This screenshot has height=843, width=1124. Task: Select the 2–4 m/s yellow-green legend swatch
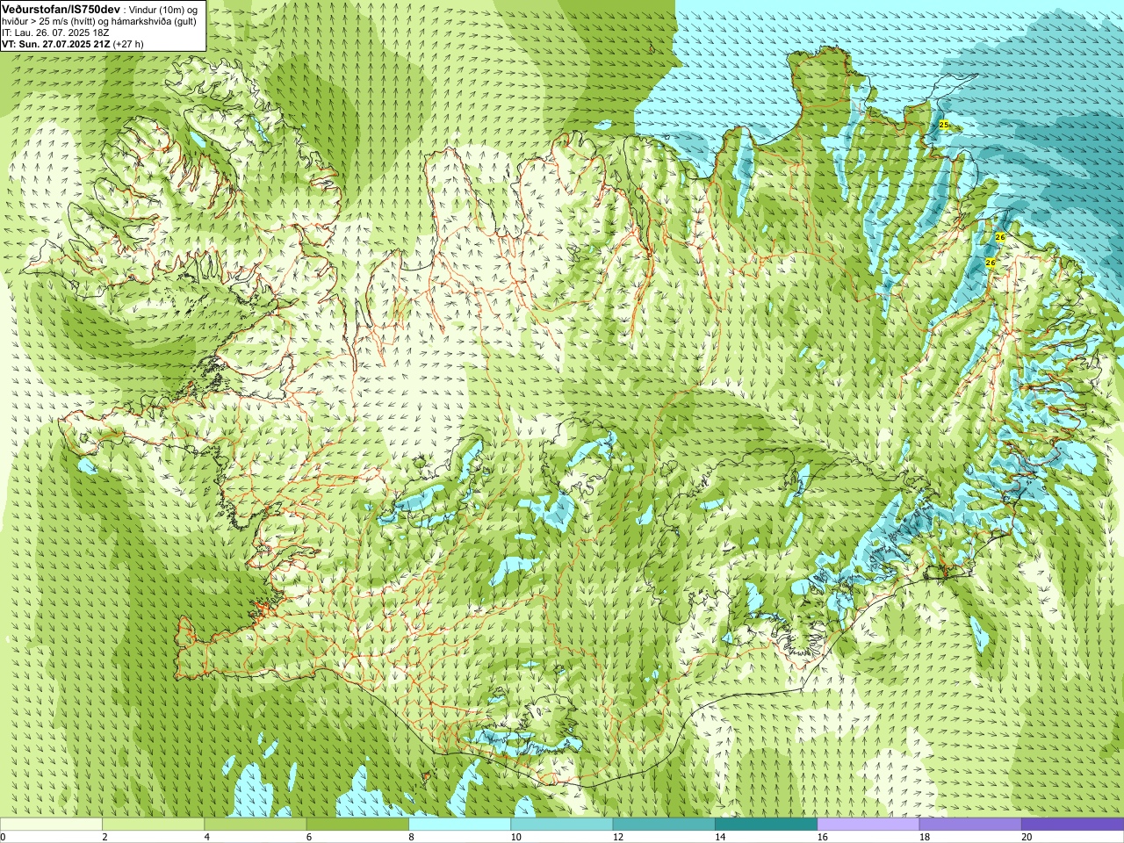coord(153,825)
